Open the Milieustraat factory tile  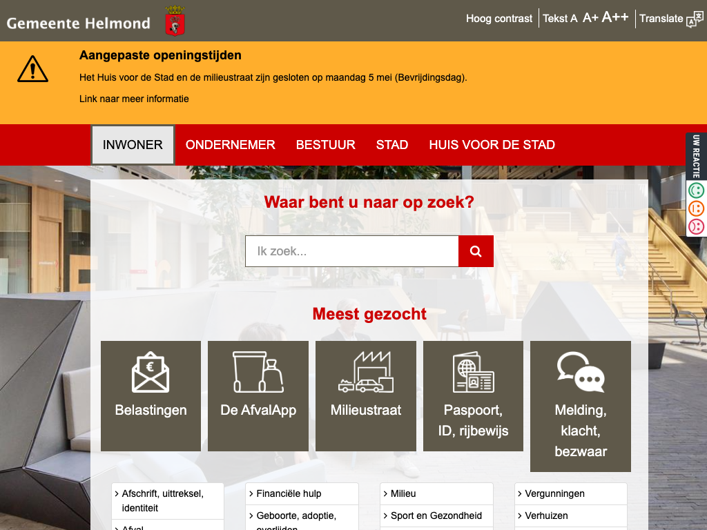pyautogui.click(x=366, y=395)
